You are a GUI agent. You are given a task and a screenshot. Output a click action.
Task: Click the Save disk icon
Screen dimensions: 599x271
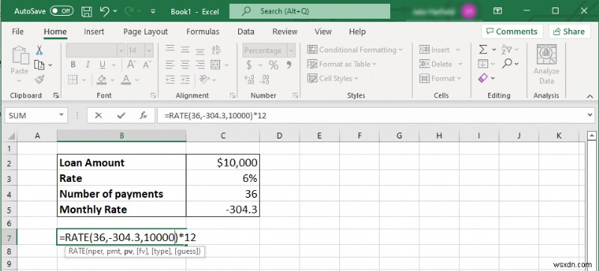tap(87, 11)
